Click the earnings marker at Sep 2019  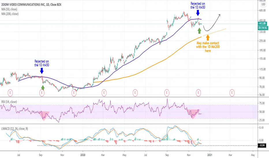(42, 93)
